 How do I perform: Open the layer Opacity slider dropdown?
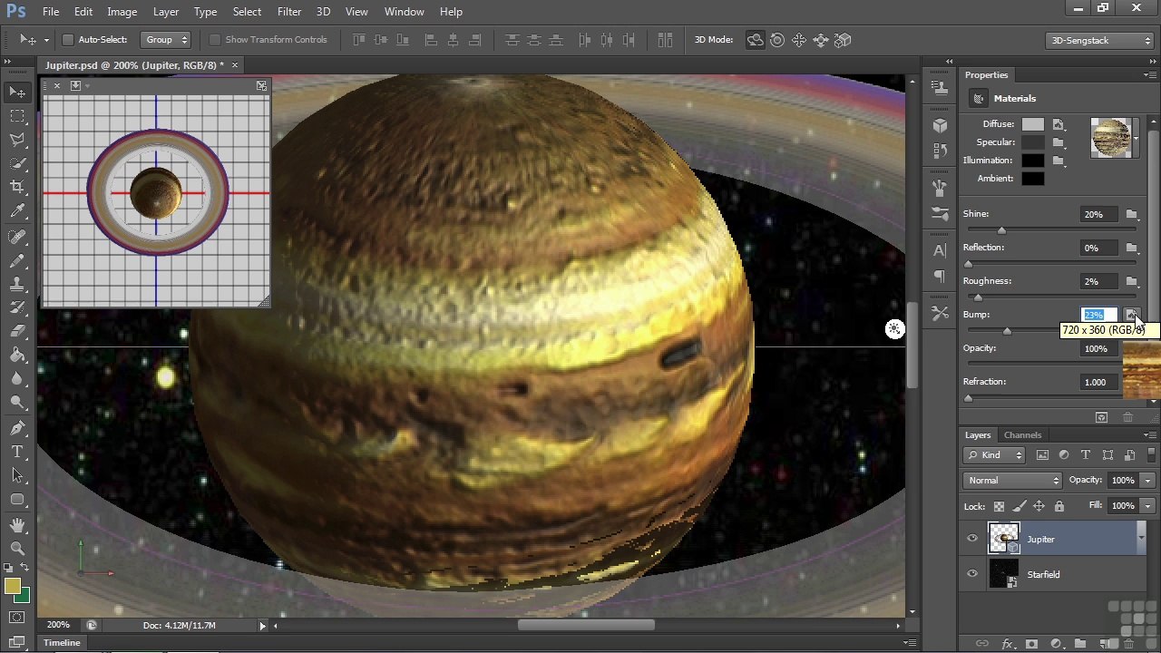coord(1147,481)
